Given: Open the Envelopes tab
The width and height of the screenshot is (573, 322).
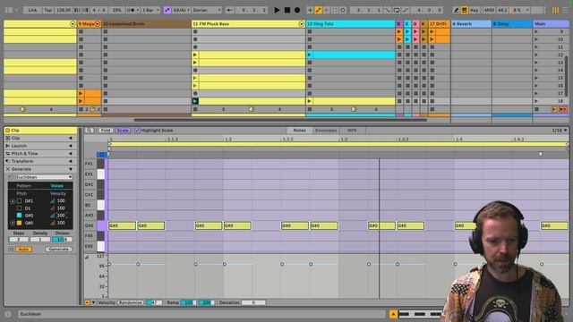Looking at the screenshot, I should tap(326, 131).
